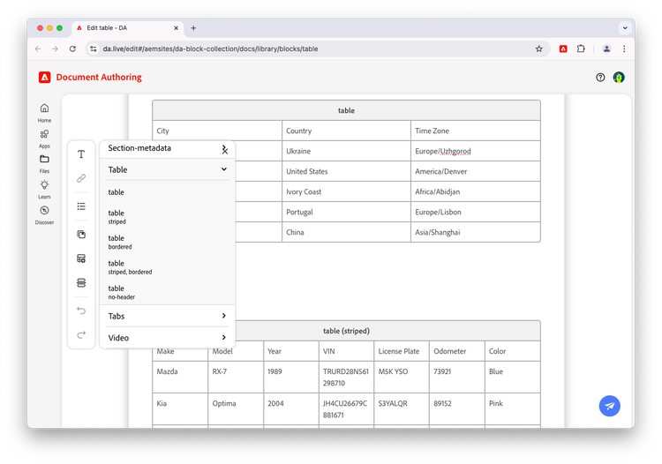This screenshot has width=662, height=464.
Task: Click the blue send/publish paper plane button
Action: [x=610, y=406]
